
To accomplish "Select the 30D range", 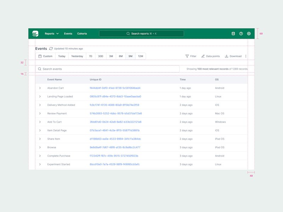I will 101,56.
